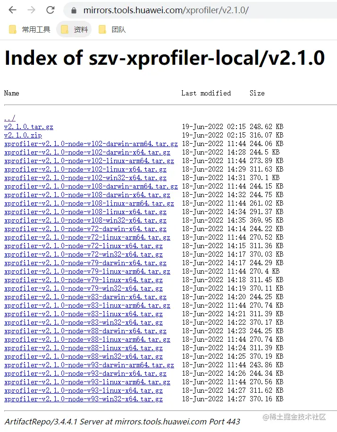Download node-v88-darwin-x64 tarball
Image resolution: width=337 pixels, height=432 pixels.
click(x=85, y=331)
